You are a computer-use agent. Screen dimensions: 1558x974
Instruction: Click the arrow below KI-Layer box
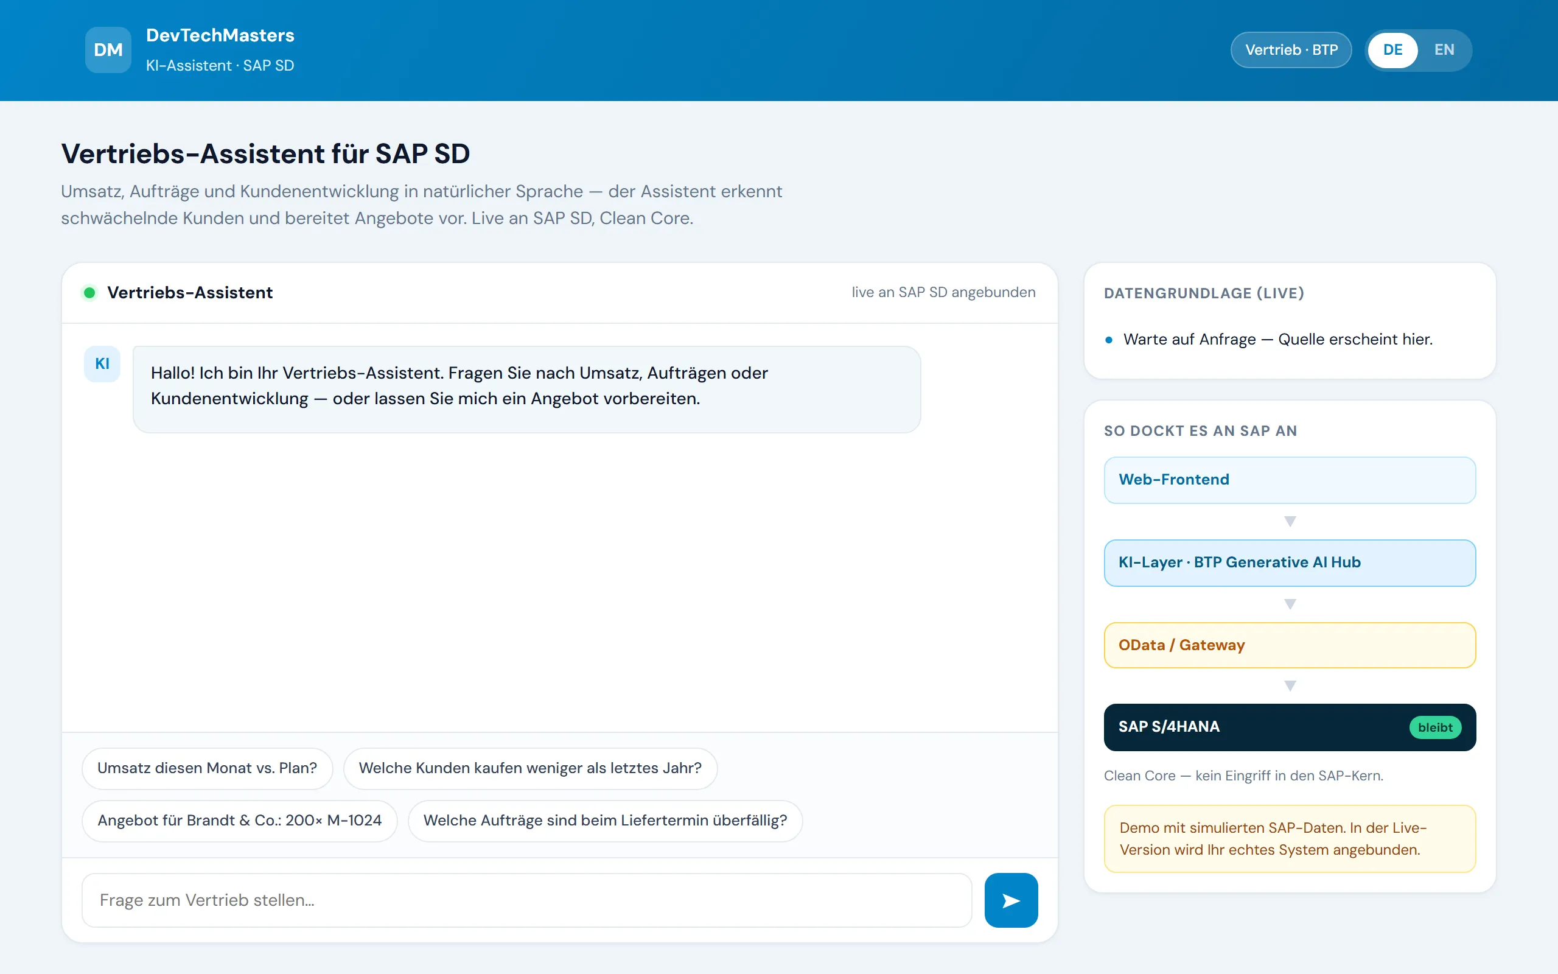coord(1290,604)
